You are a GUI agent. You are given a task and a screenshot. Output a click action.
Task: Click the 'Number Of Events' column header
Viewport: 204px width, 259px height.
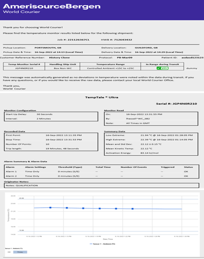coord(134,167)
